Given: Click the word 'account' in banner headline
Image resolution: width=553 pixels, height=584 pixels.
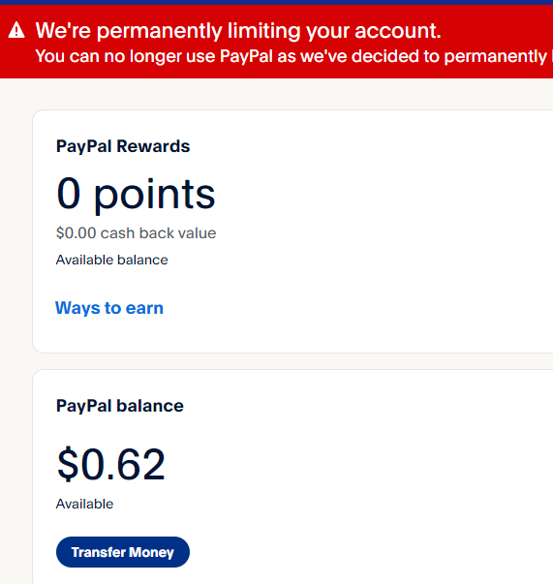Looking at the screenshot, I should (x=395, y=31).
